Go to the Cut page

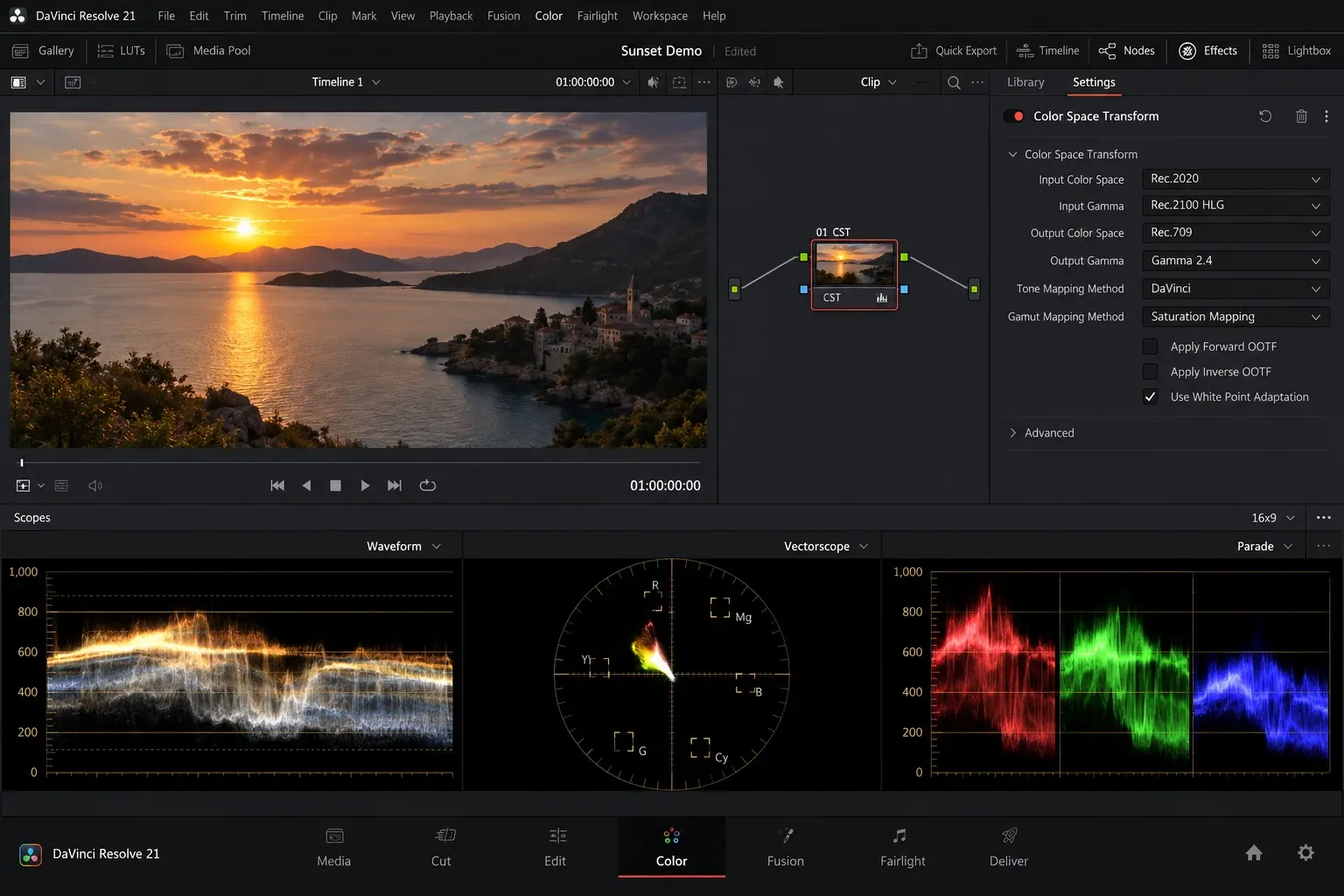click(441, 848)
